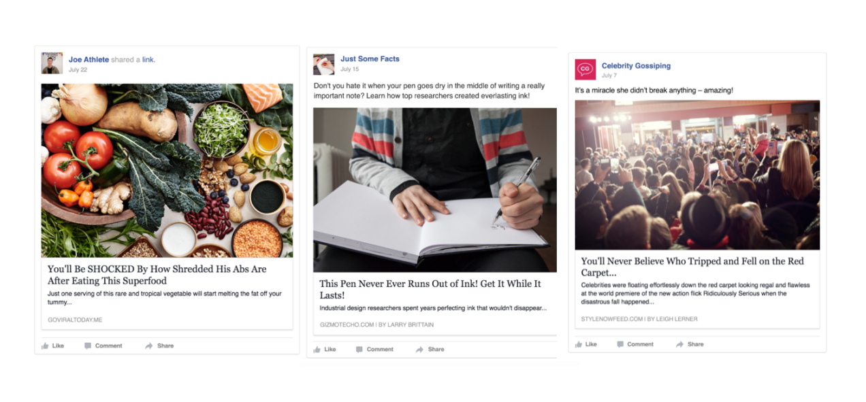Screen dimensions: 866x402
Task: Share the Just Some Facts post
Action: point(430,349)
